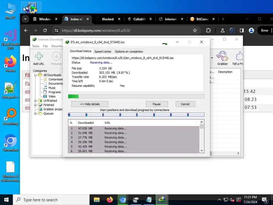Click Resume icon in IDM toolbar
The image size is (273, 205).
tap(56, 58)
